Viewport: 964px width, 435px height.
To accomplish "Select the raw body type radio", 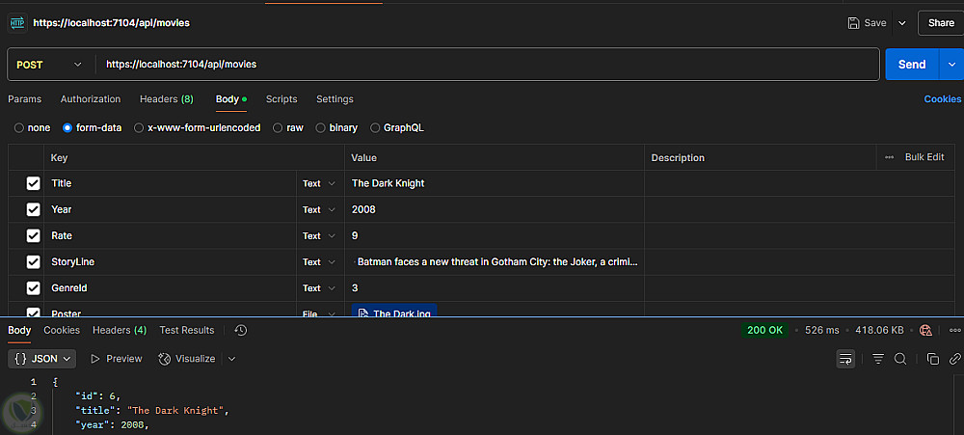I will pyautogui.click(x=279, y=127).
